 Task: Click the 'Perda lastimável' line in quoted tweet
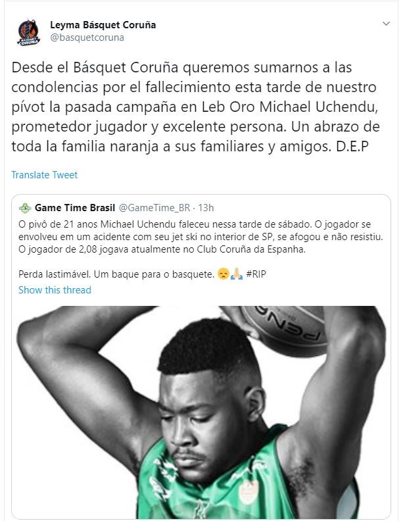click(116, 274)
